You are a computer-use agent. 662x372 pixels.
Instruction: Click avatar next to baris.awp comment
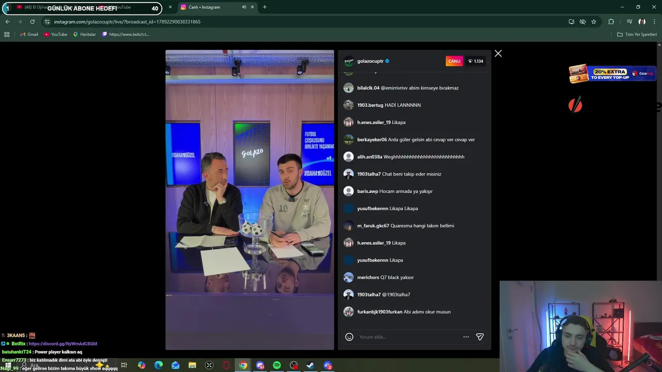click(x=349, y=191)
